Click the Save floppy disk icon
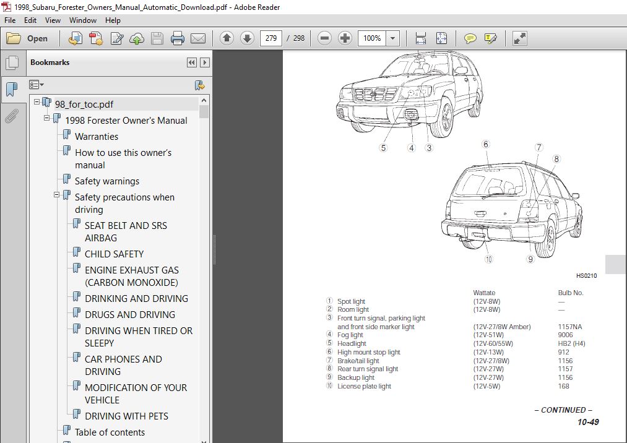Viewport: 627px width, 443px height. click(157, 38)
